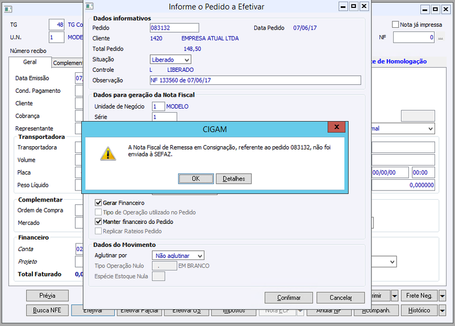The width and height of the screenshot is (455, 326).
Task: Click the LIBERADO control text
Action: point(180,69)
